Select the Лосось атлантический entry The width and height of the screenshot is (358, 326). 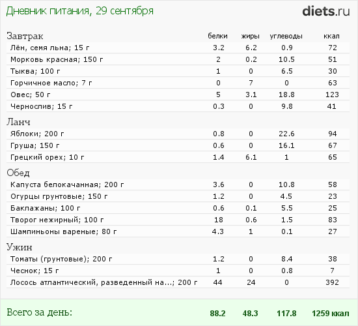178,282
